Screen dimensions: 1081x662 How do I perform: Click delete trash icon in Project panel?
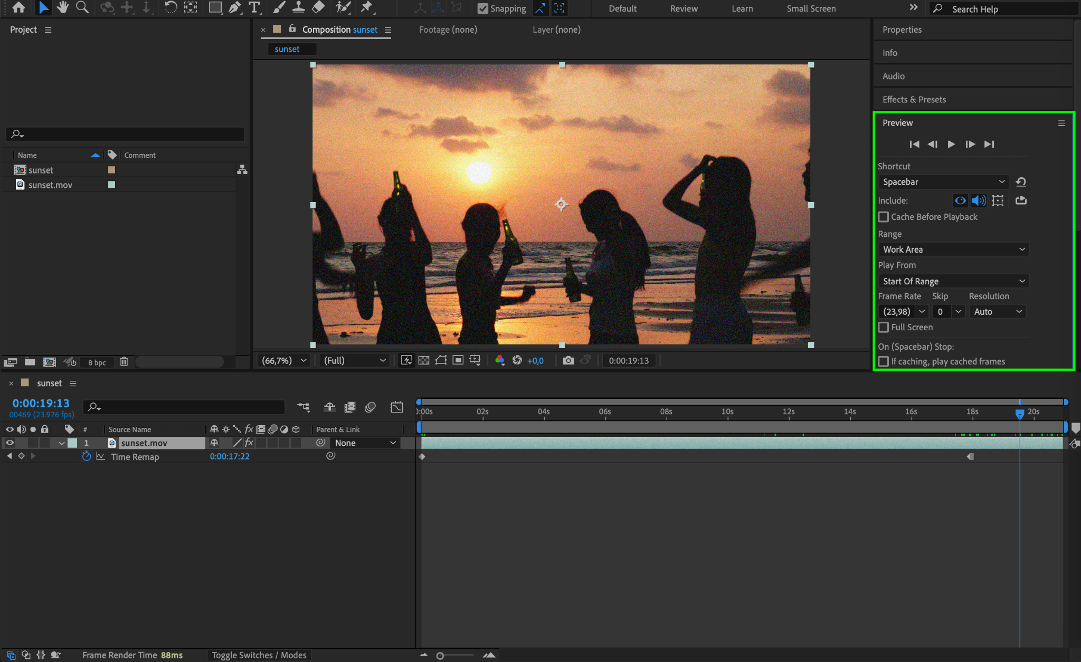(124, 362)
